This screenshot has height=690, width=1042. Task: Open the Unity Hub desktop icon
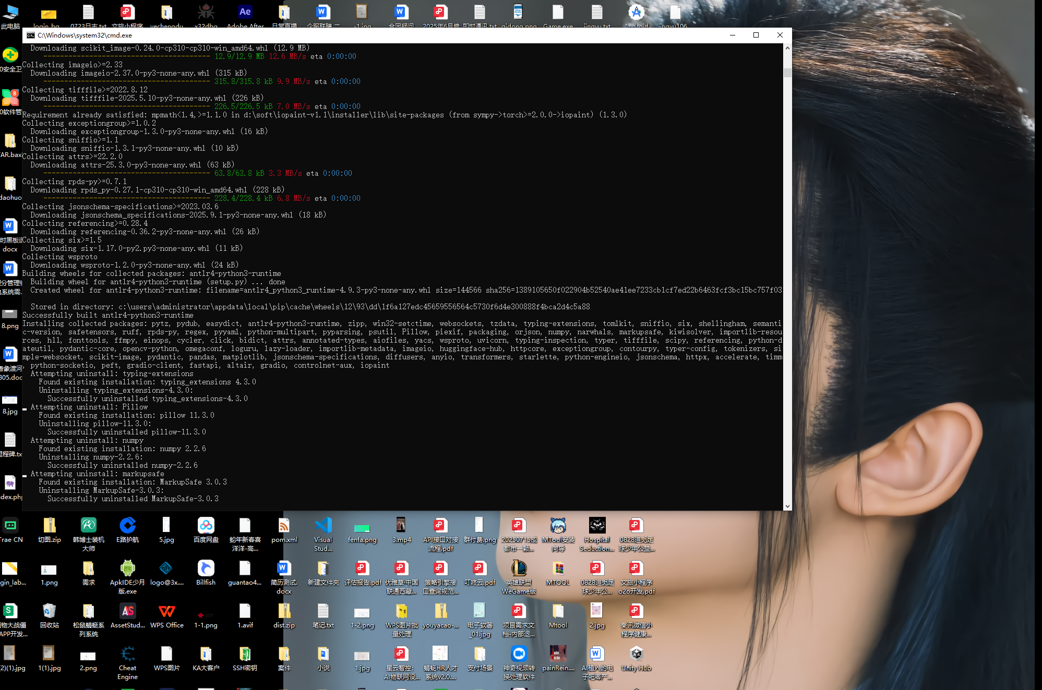pyautogui.click(x=636, y=654)
